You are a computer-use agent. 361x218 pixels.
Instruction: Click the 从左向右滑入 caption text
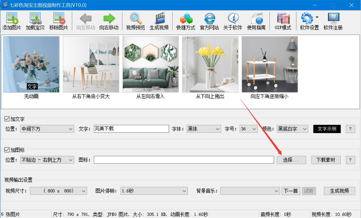click(x=150, y=96)
